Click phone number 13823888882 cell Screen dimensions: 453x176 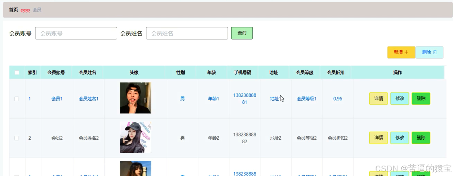pos(244,138)
